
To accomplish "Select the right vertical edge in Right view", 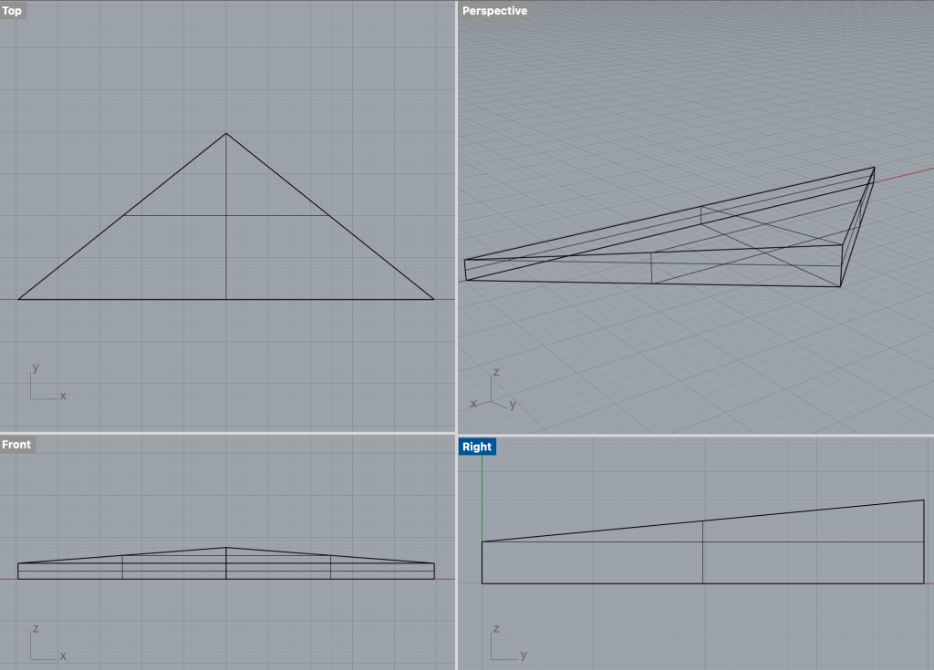I will point(924,542).
